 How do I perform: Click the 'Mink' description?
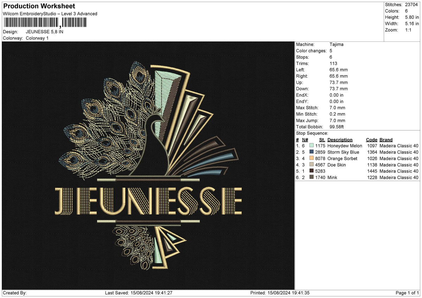tap(332, 177)
